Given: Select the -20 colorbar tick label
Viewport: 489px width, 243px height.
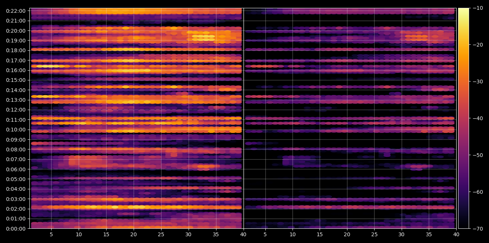Looking at the screenshot, I should point(478,45).
